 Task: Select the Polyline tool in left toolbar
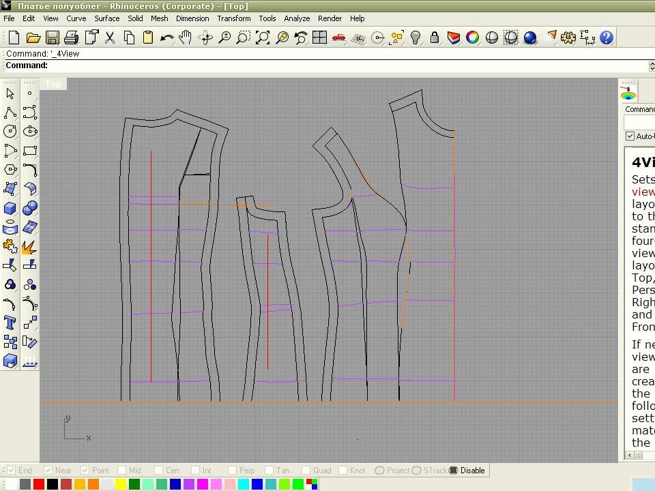10,113
